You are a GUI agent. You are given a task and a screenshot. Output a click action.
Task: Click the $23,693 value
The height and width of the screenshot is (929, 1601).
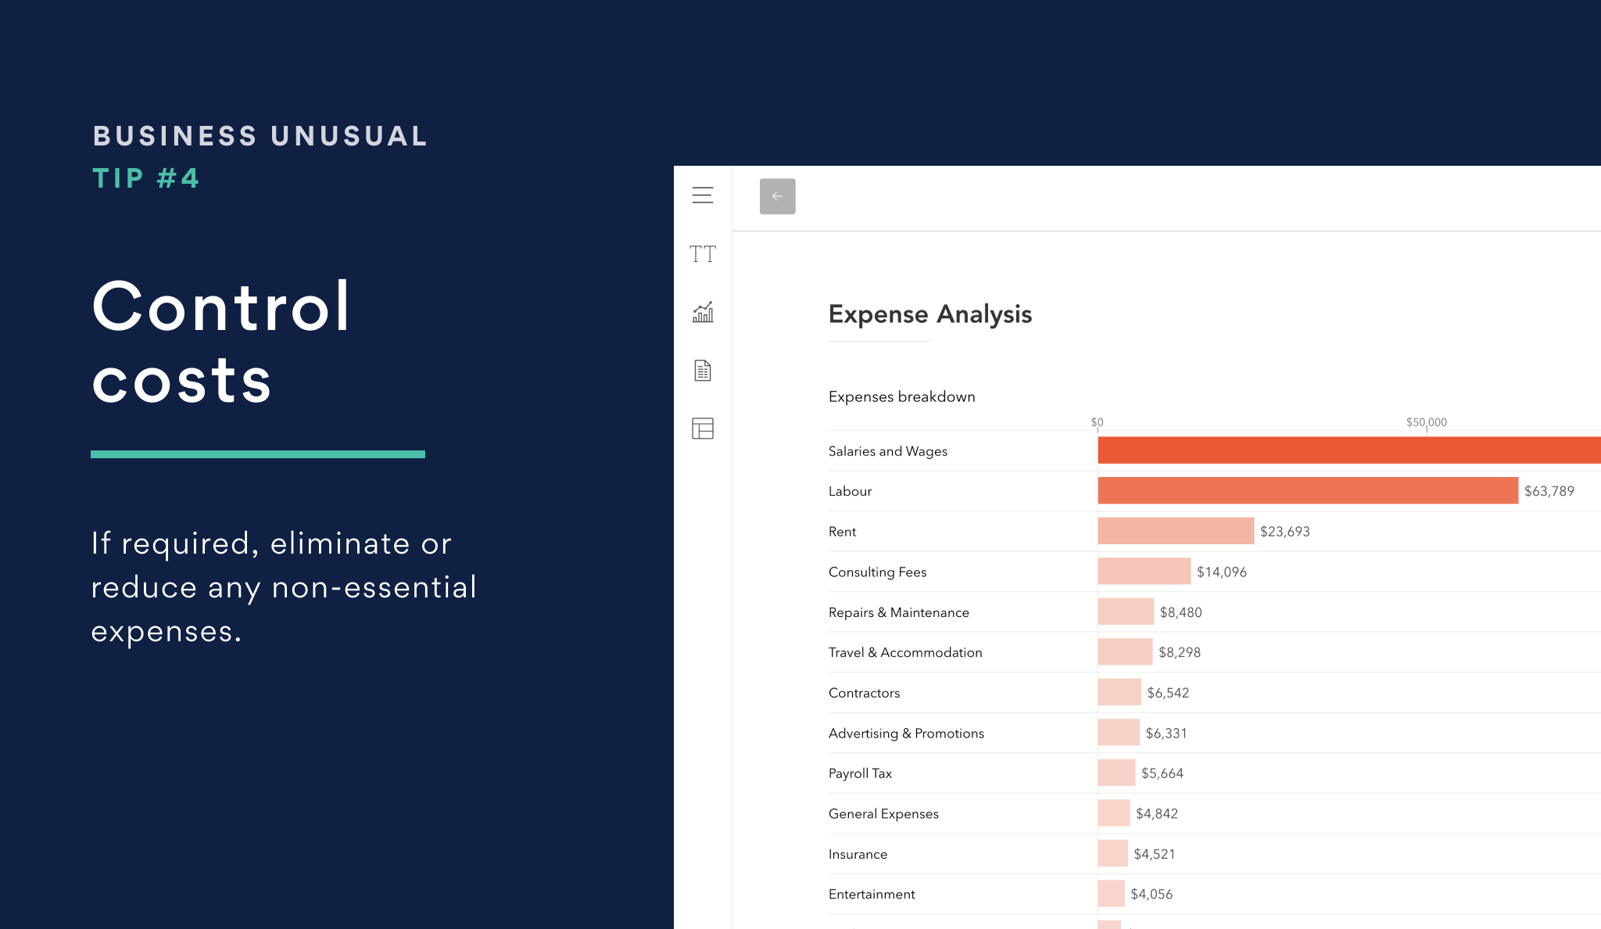pyautogui.click(x=1285, y=532)
